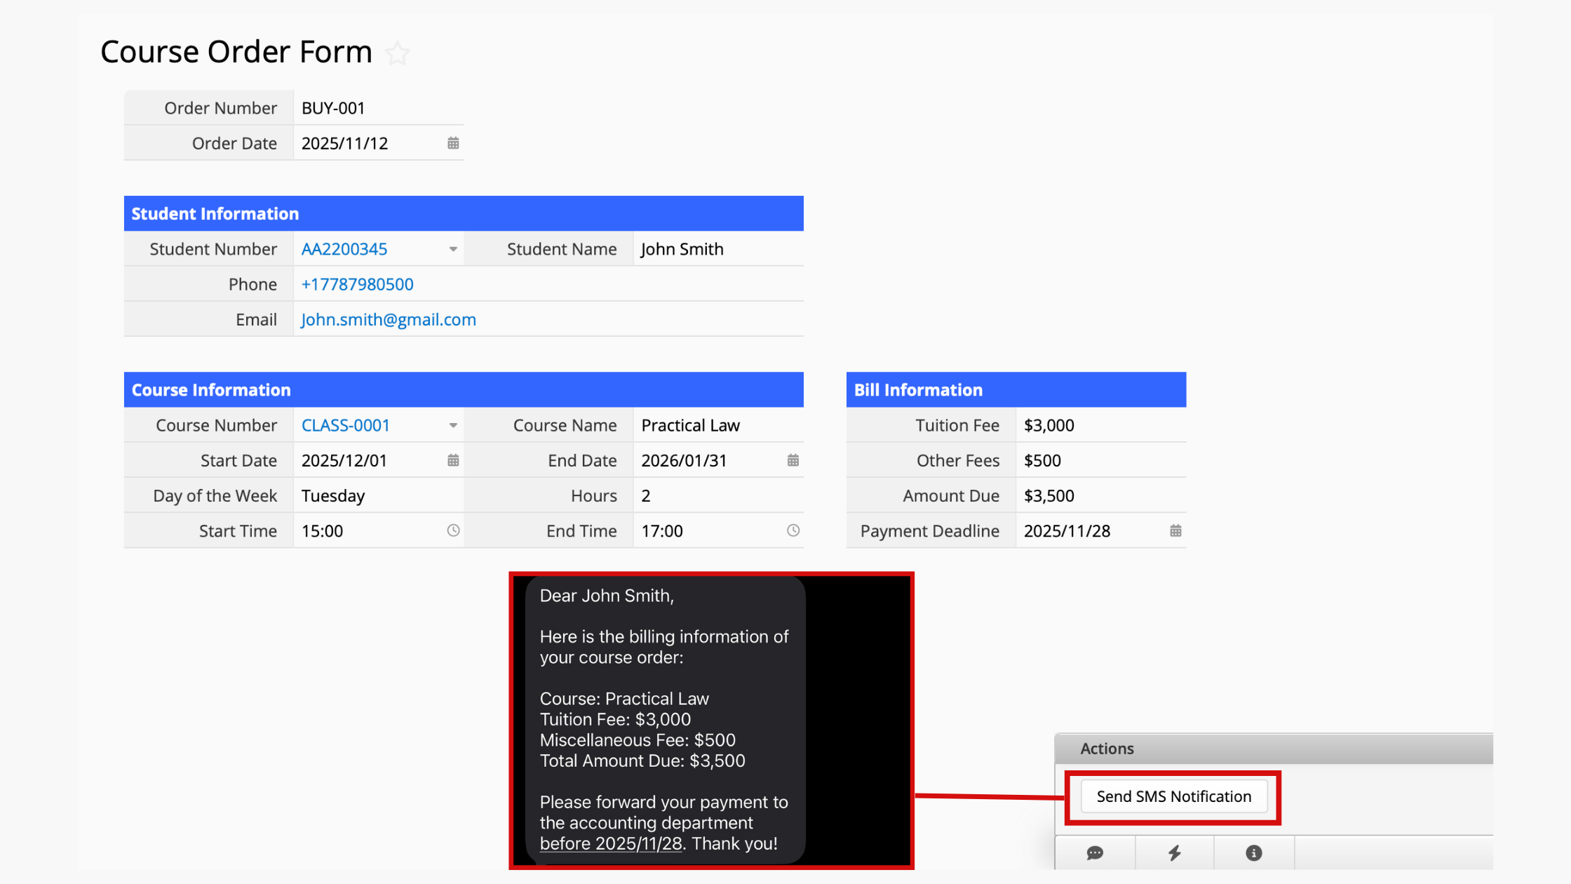Open the End Date calendar icon
1571x884 pixels.
pos(793,460)
